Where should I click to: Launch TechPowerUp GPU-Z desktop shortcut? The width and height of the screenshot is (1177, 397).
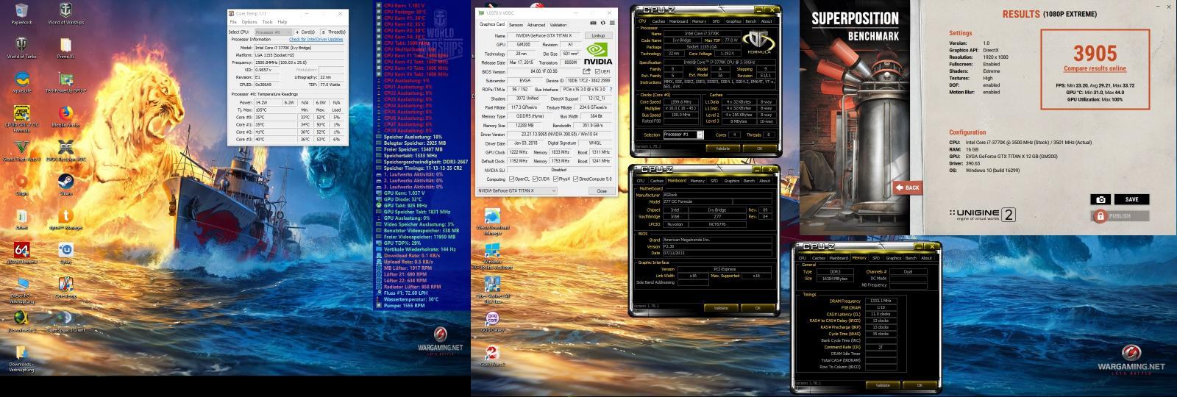tap(65, 82)
